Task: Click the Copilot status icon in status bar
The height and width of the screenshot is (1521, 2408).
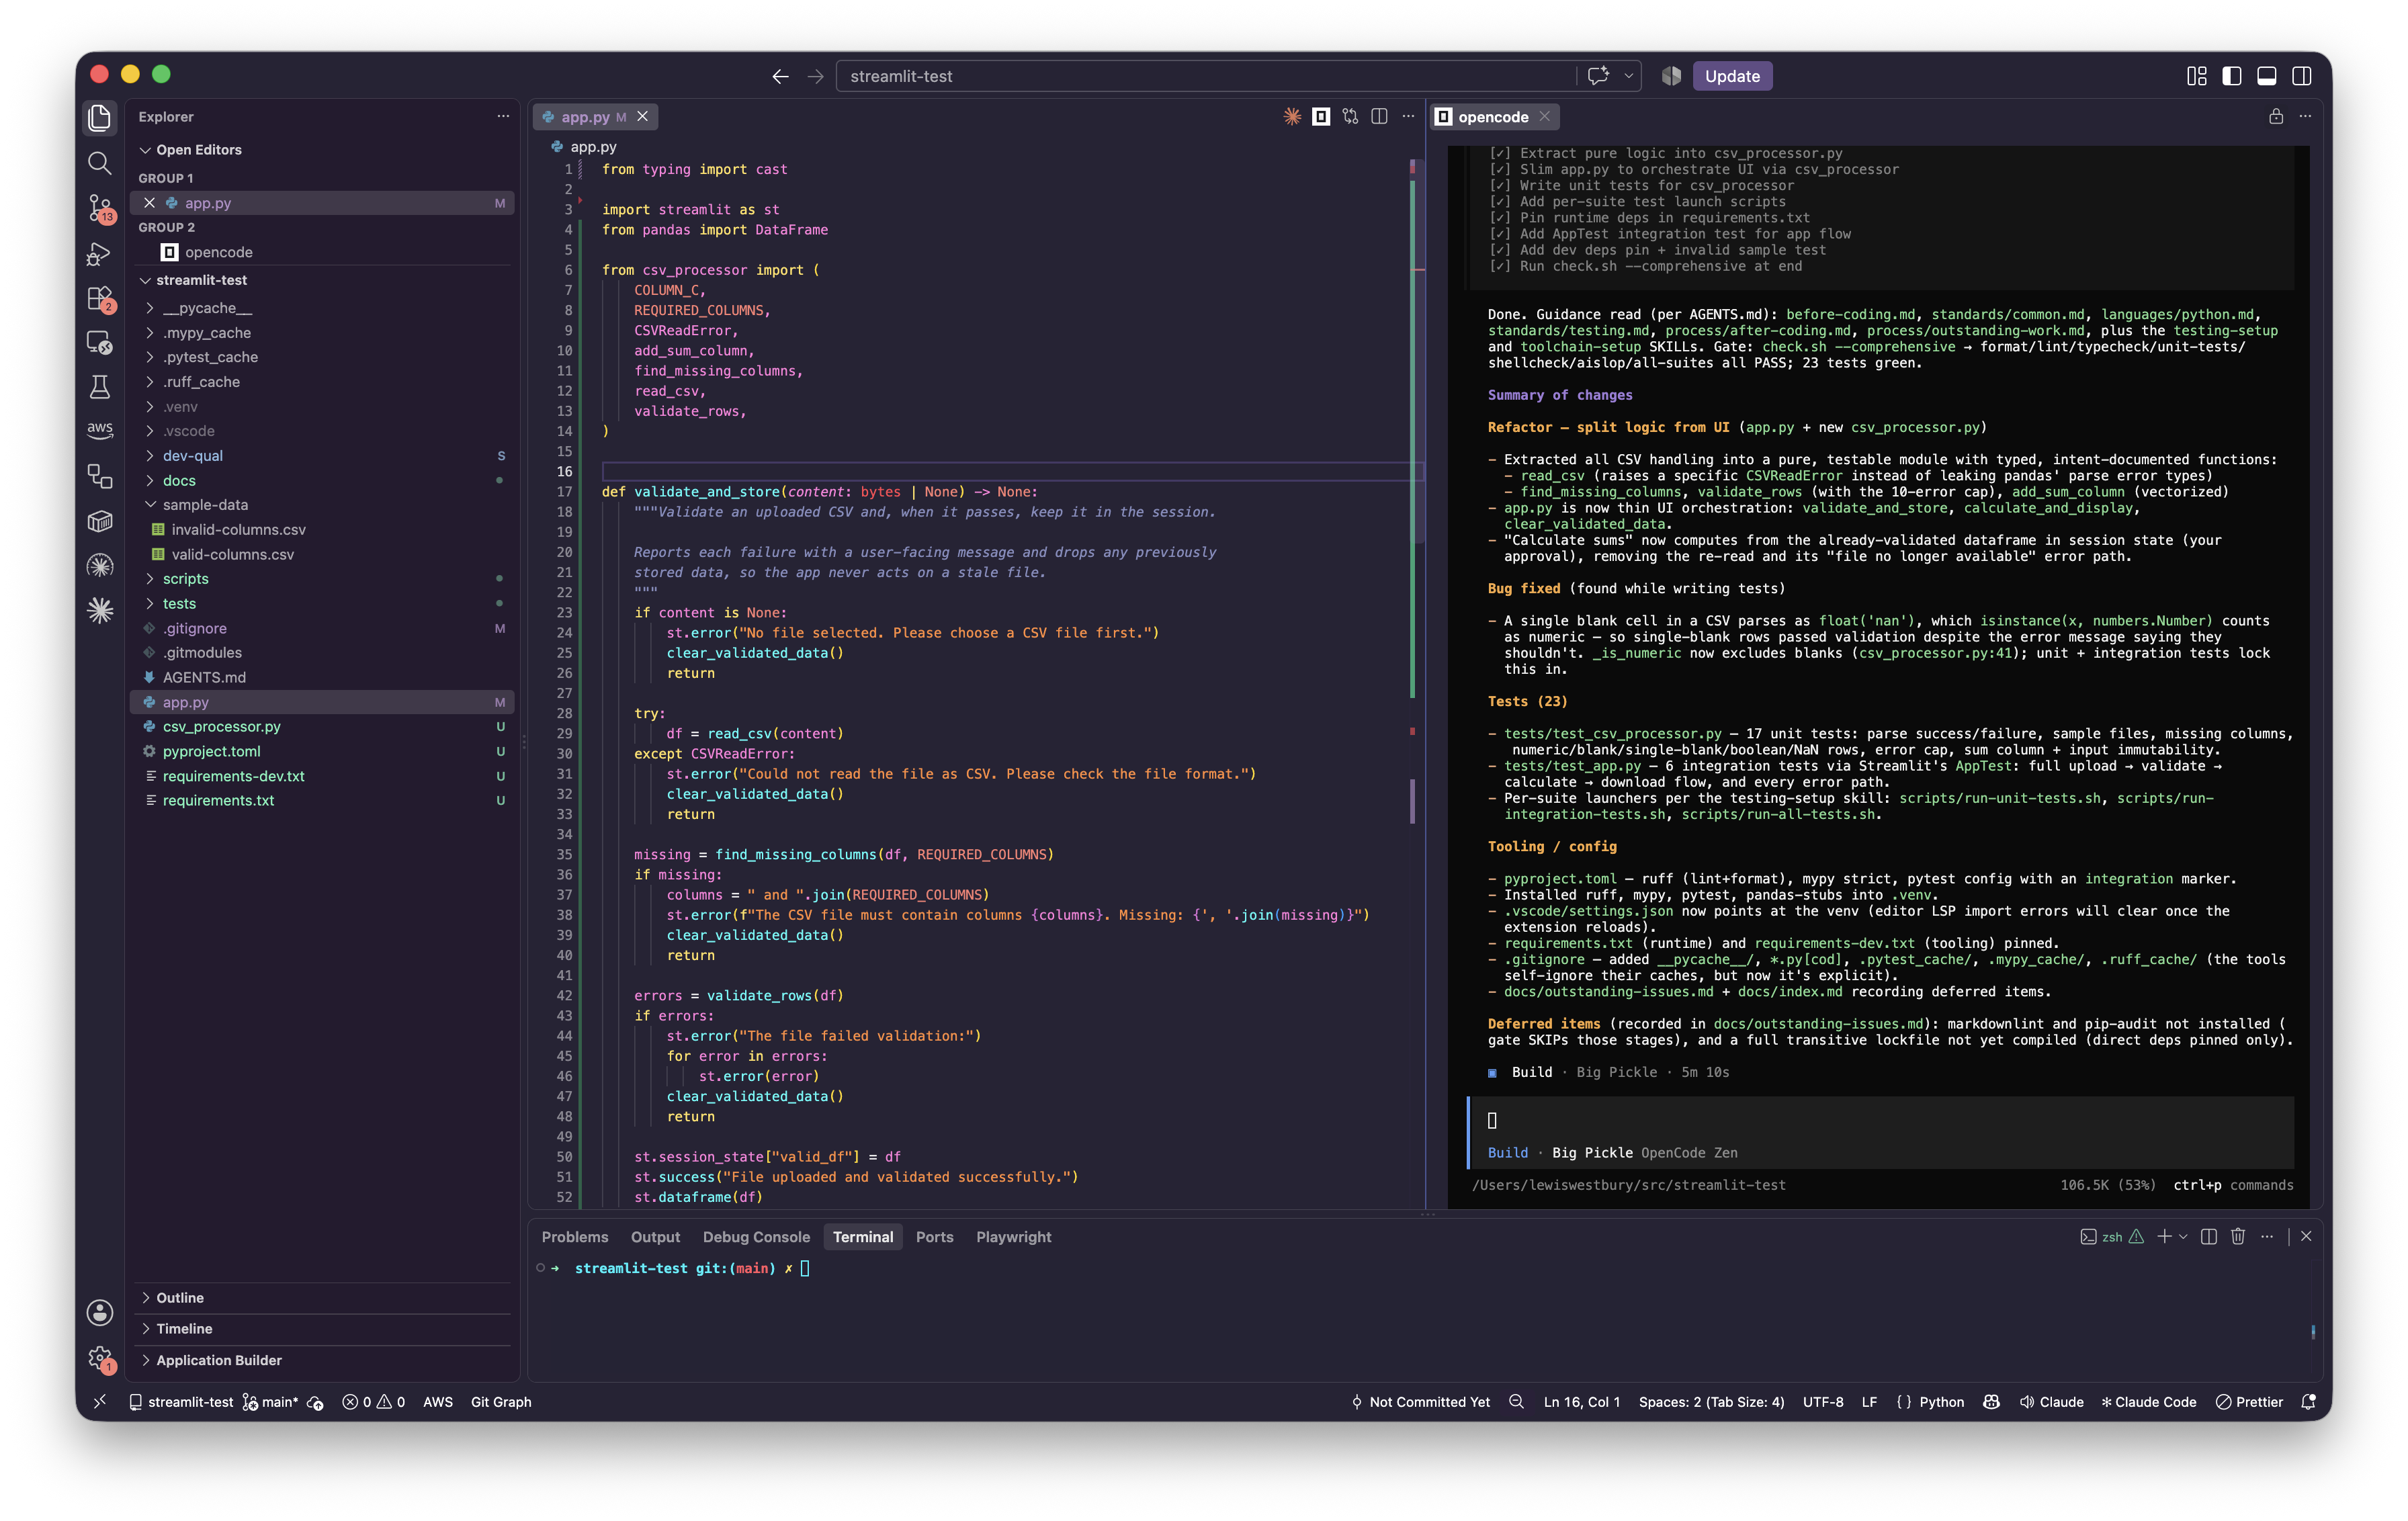Action: pos(1992,1402)
